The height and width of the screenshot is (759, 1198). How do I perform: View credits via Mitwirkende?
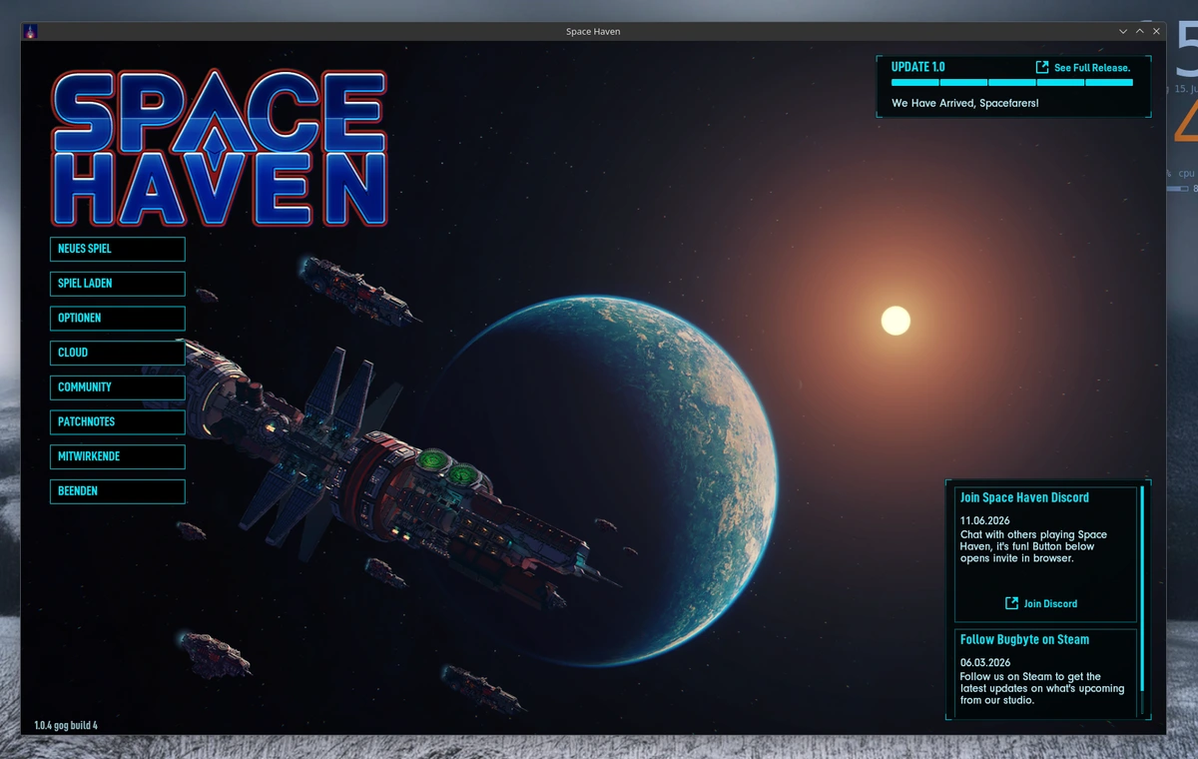click(x=118, y=456)
